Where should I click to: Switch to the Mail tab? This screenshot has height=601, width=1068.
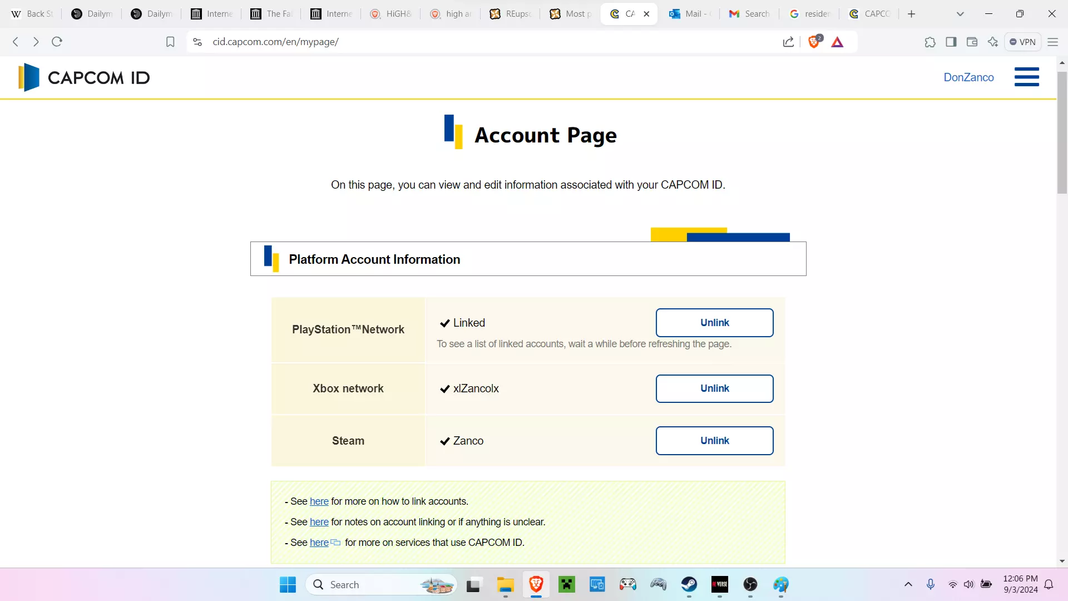690,14
